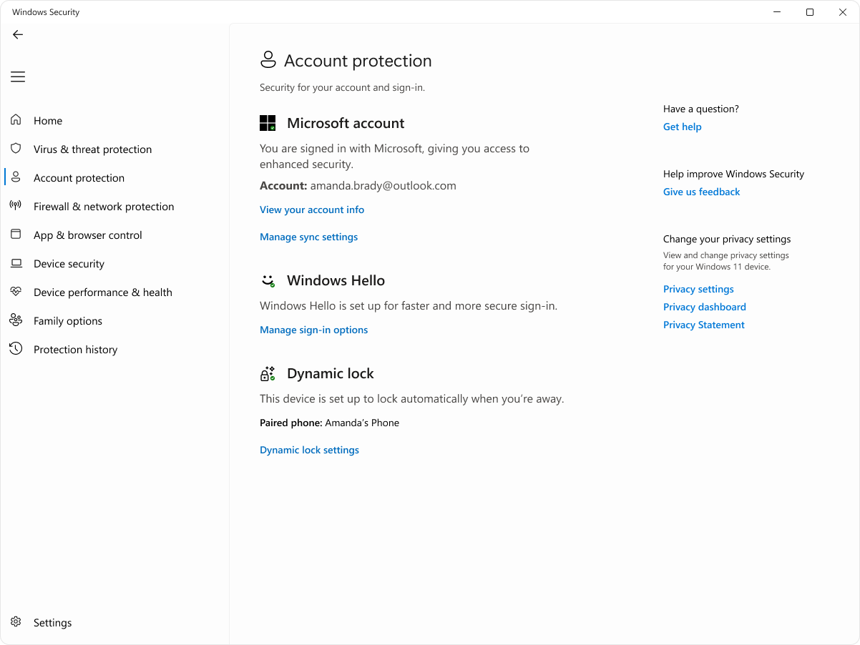
Task: Click the back arrow at top left
Action: pyautogui.click(x=17, y=34)
